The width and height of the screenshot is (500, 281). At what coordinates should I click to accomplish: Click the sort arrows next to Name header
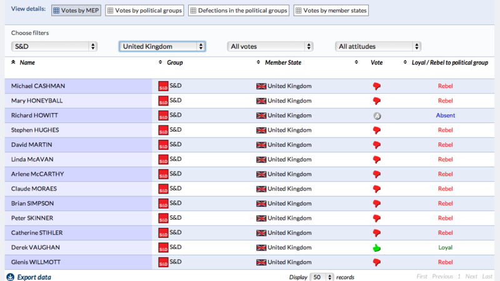(14, 62)
